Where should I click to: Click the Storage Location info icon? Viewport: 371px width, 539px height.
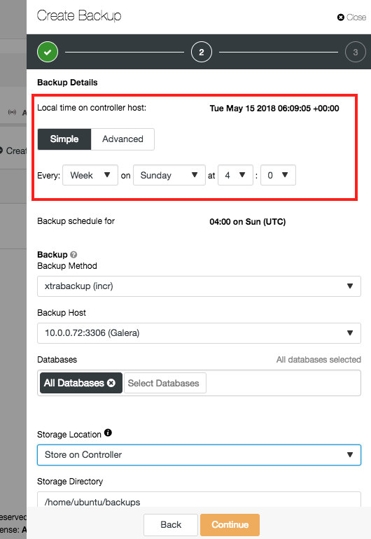point(108,433)
